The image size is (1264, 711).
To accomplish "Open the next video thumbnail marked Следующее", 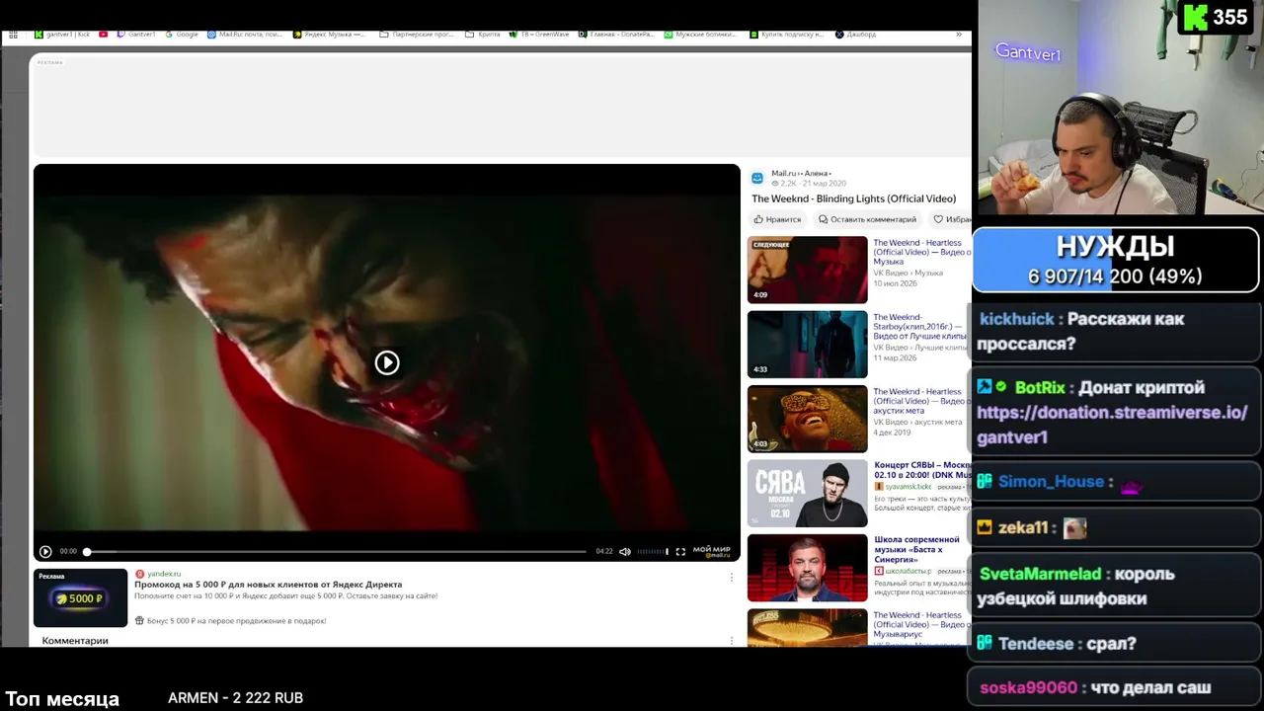I will pos(807,270).
